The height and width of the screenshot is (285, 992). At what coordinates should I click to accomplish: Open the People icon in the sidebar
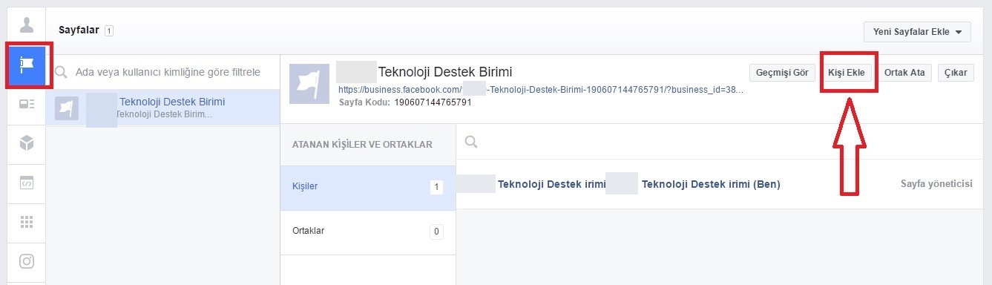[x=27, y=25]
